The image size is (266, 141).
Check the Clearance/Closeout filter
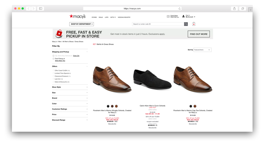[54, 76]
